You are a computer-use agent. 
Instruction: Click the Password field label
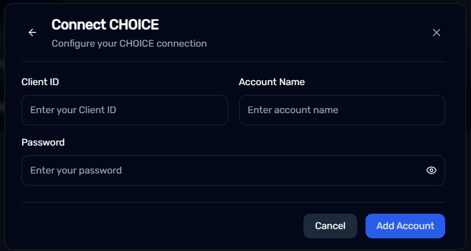[43, 142]
